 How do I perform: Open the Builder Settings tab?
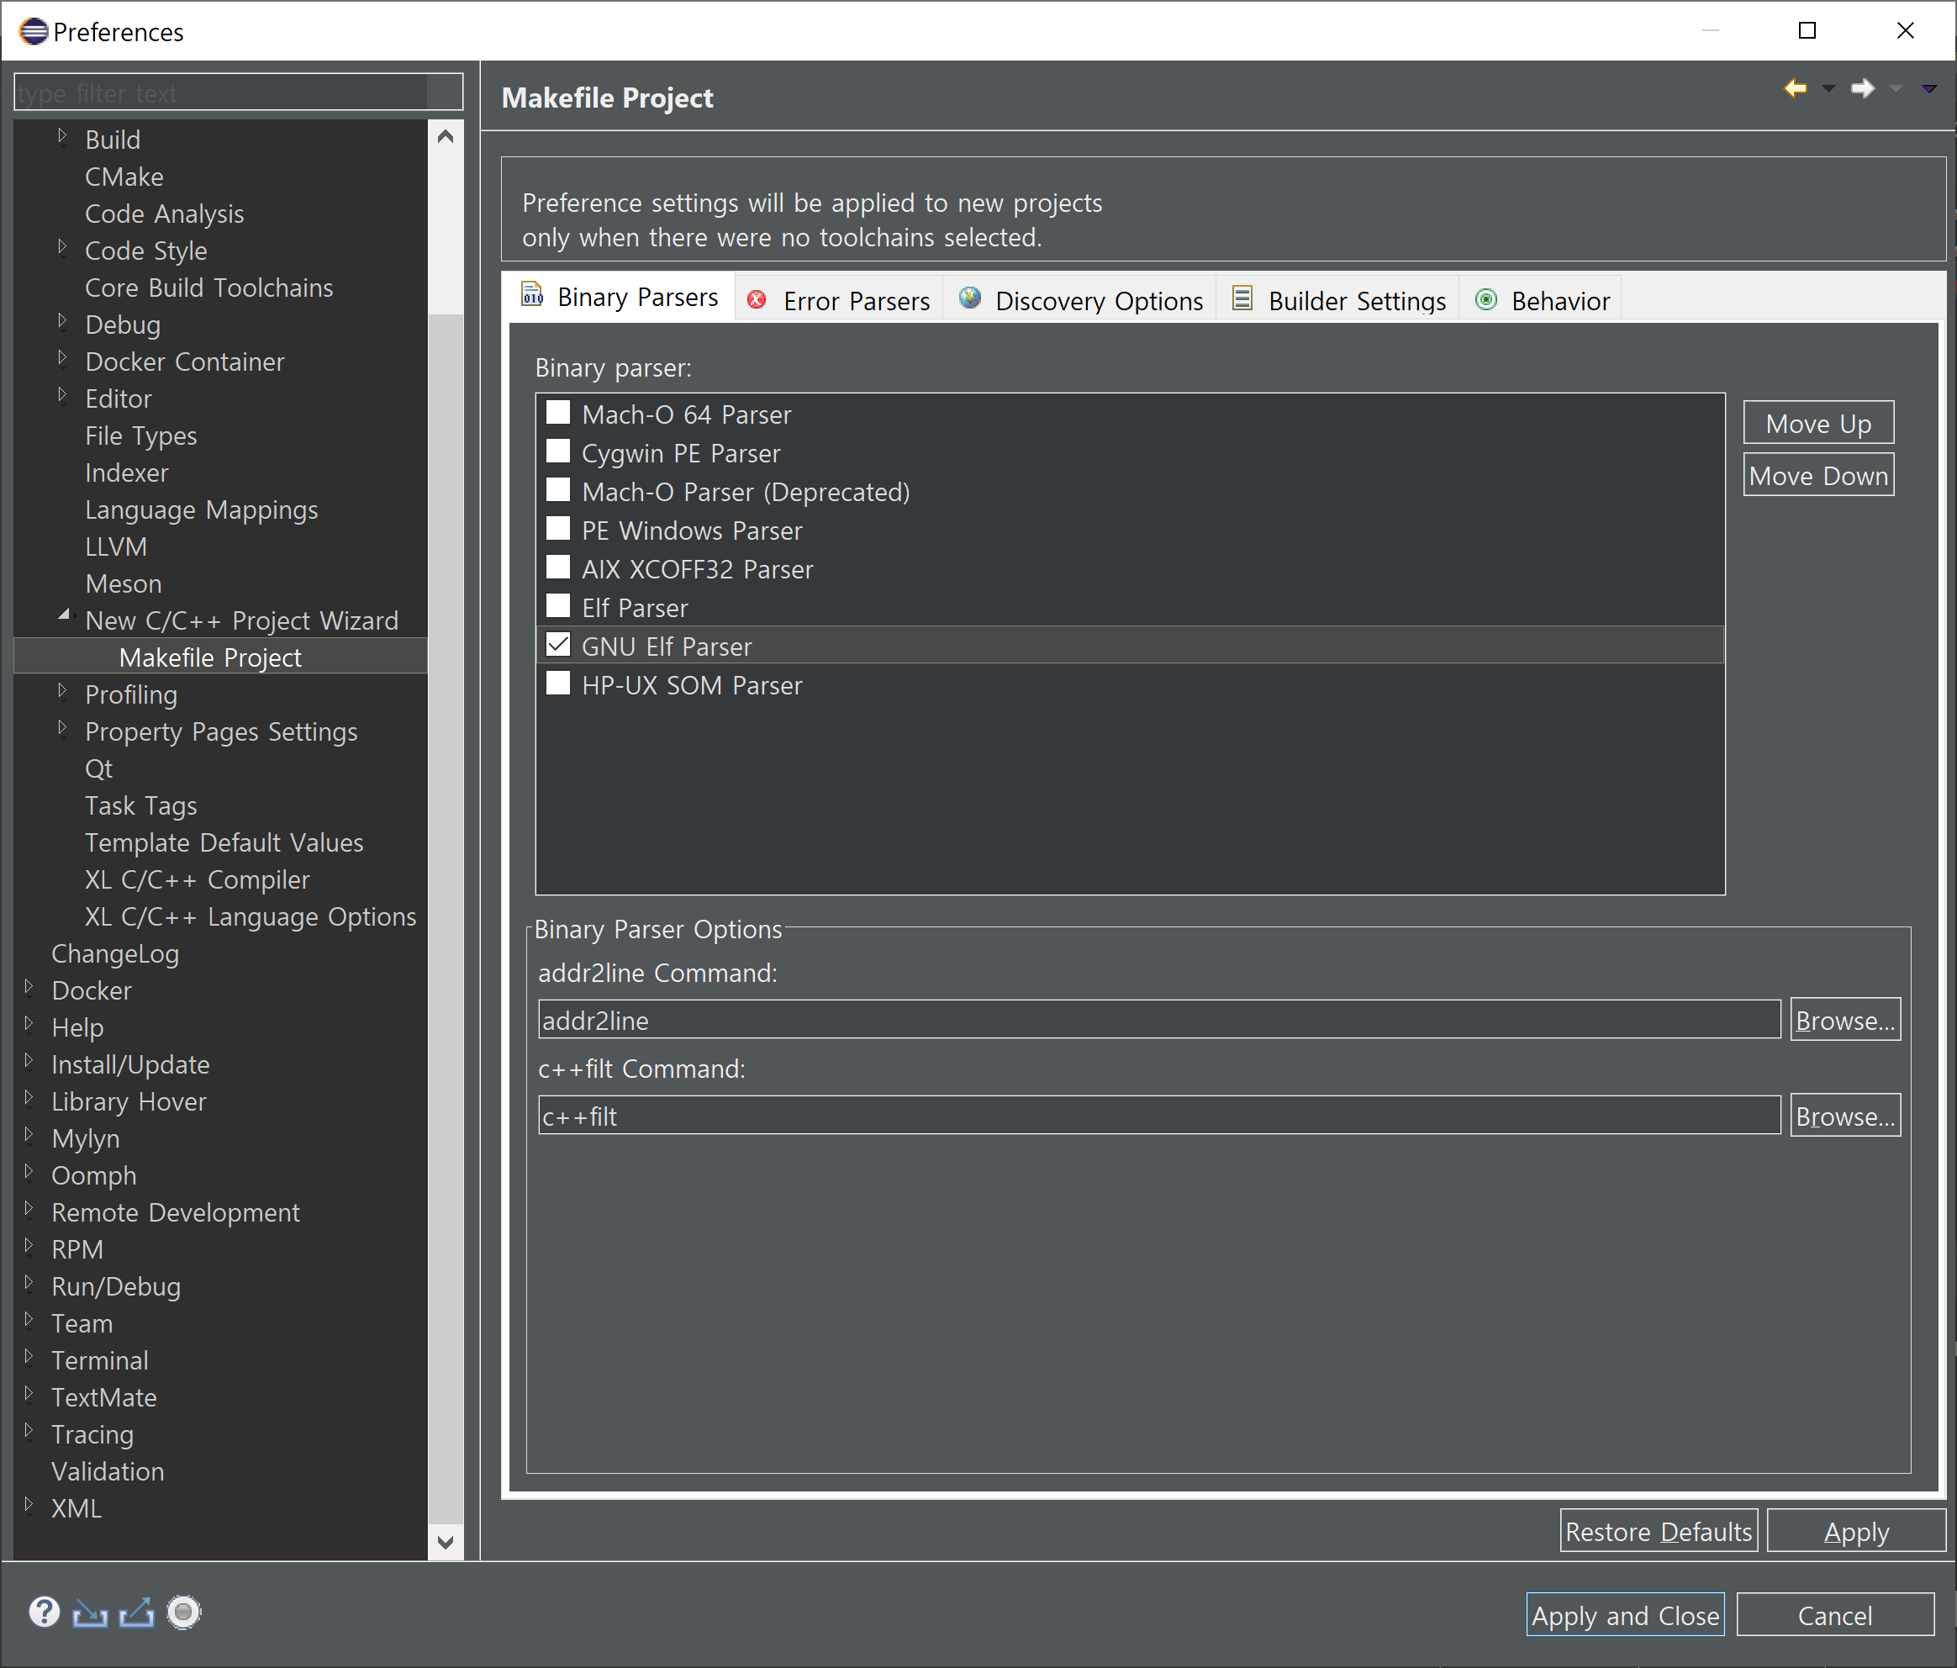click(x=1338, y=300)
